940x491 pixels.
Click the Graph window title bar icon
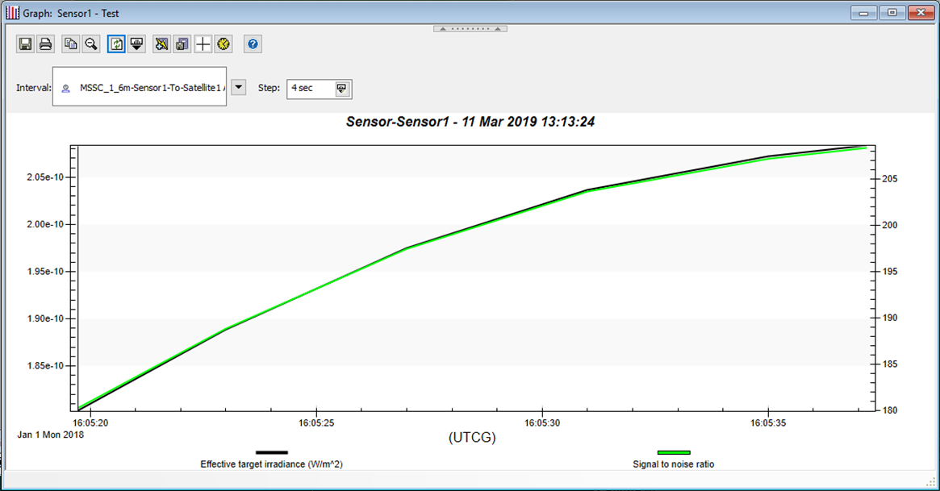(12, 12)
